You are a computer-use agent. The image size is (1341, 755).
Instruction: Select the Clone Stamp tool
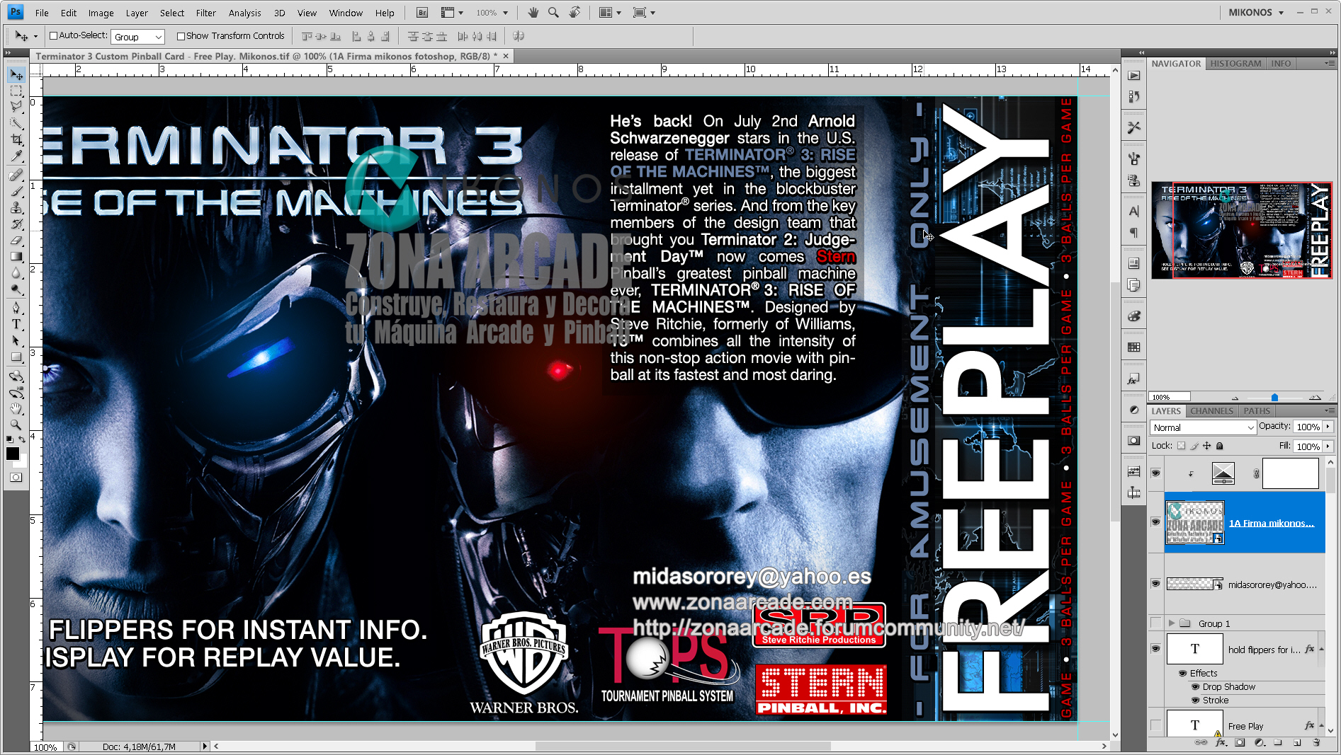16,207
